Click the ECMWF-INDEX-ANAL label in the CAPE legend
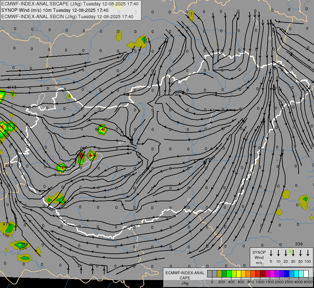The height and width of the screenshot is (288, 314). pos(185,273)
